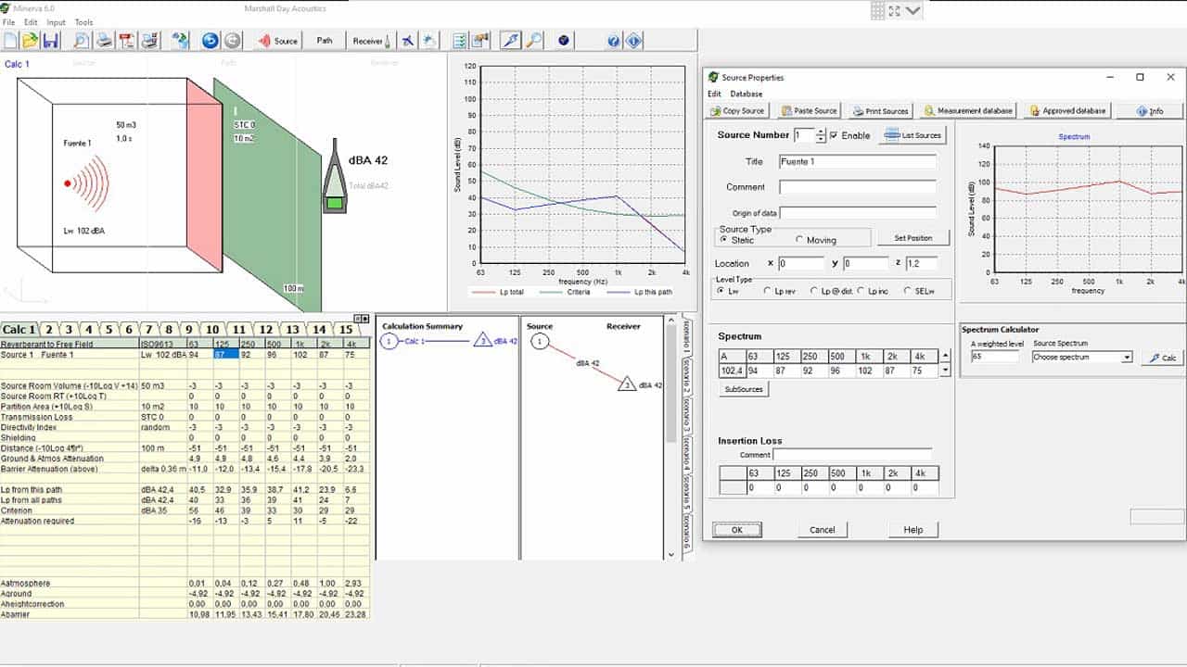
Task: Switch to the Calc 1 tab
Action: (19, 329)
